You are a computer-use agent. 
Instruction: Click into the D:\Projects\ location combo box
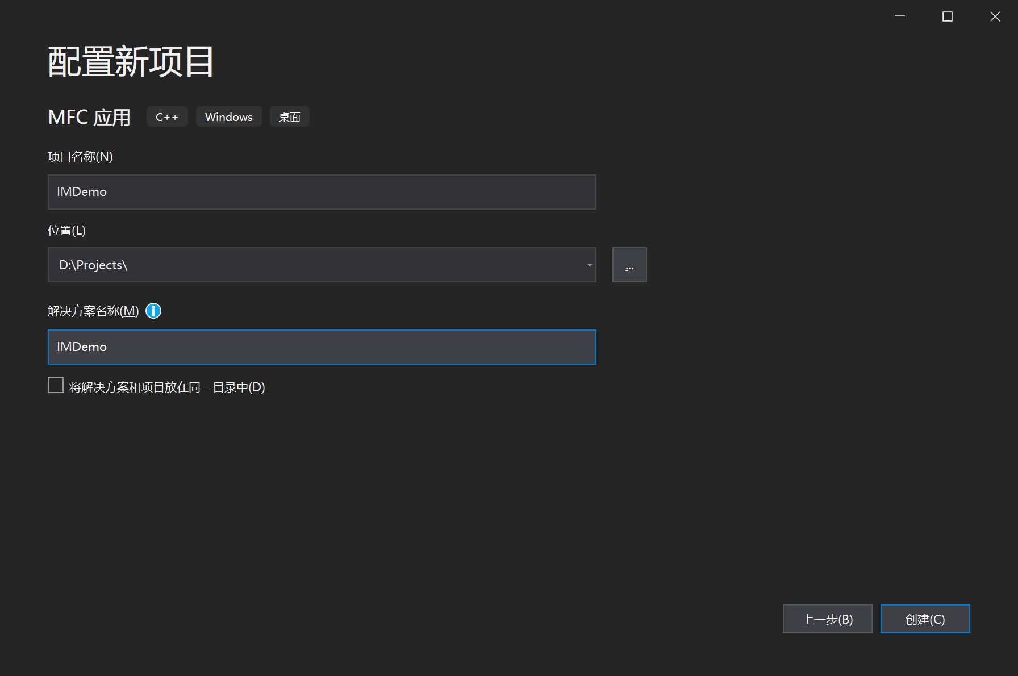pos(322,265)
